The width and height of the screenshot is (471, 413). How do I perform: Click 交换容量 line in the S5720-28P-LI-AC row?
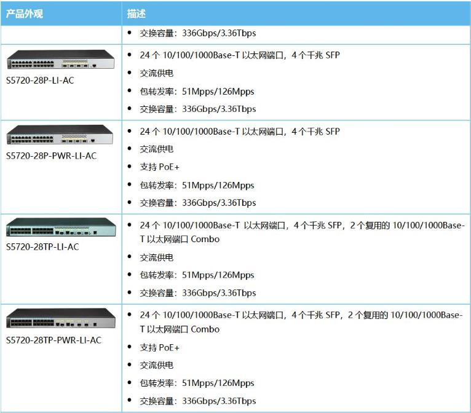[x=198, y=109]
